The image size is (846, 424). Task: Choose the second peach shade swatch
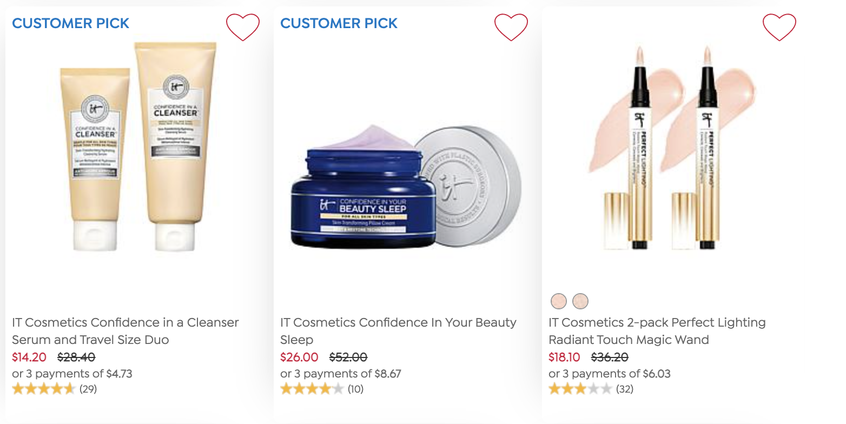580,301
